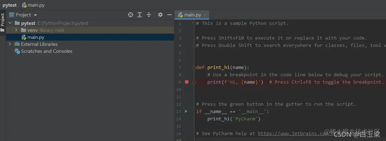This screenshot has height=141, width=386.
Task: Click the Python file icon beside main.py in tree
Action: pos(24,37)
